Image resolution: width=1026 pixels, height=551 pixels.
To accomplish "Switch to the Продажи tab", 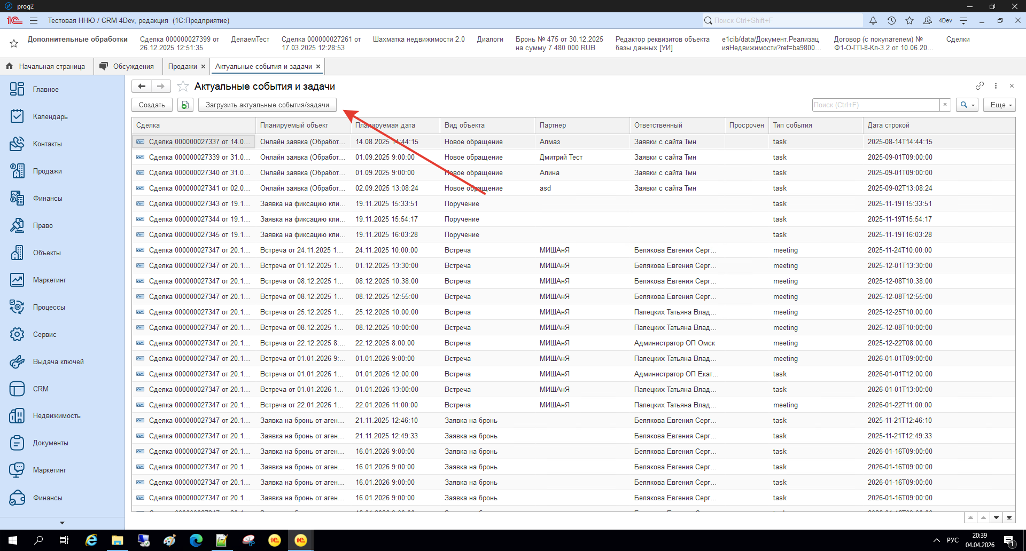I will (182, 66).
